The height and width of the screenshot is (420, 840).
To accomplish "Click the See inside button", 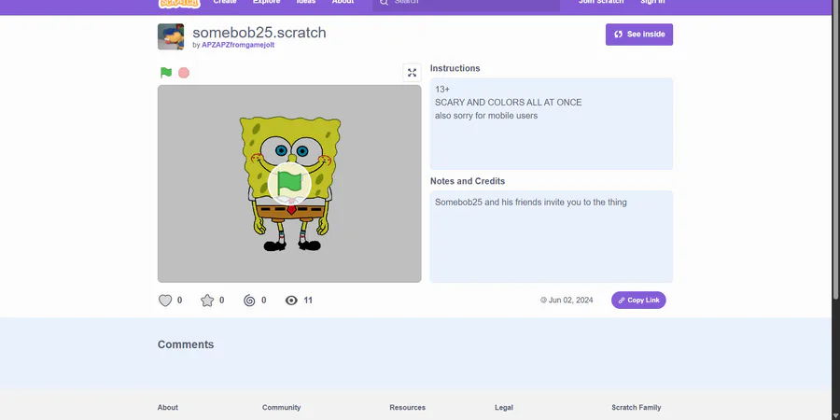I will (x=639, y=35).
